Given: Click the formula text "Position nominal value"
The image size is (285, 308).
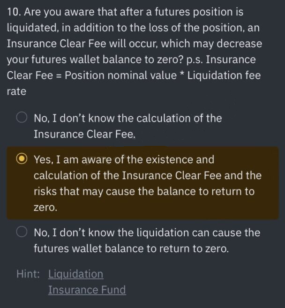Looking at the screenshot, I should point(120,75).
